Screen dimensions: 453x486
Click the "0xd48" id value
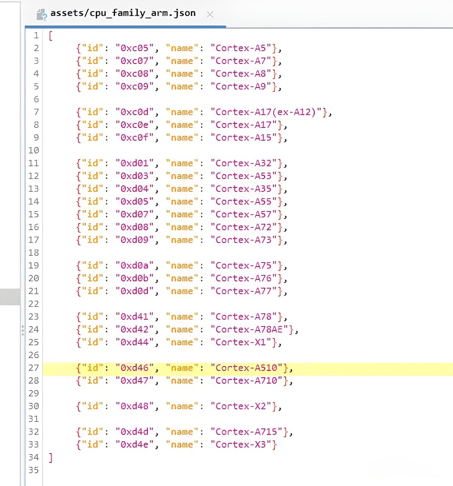135,406
